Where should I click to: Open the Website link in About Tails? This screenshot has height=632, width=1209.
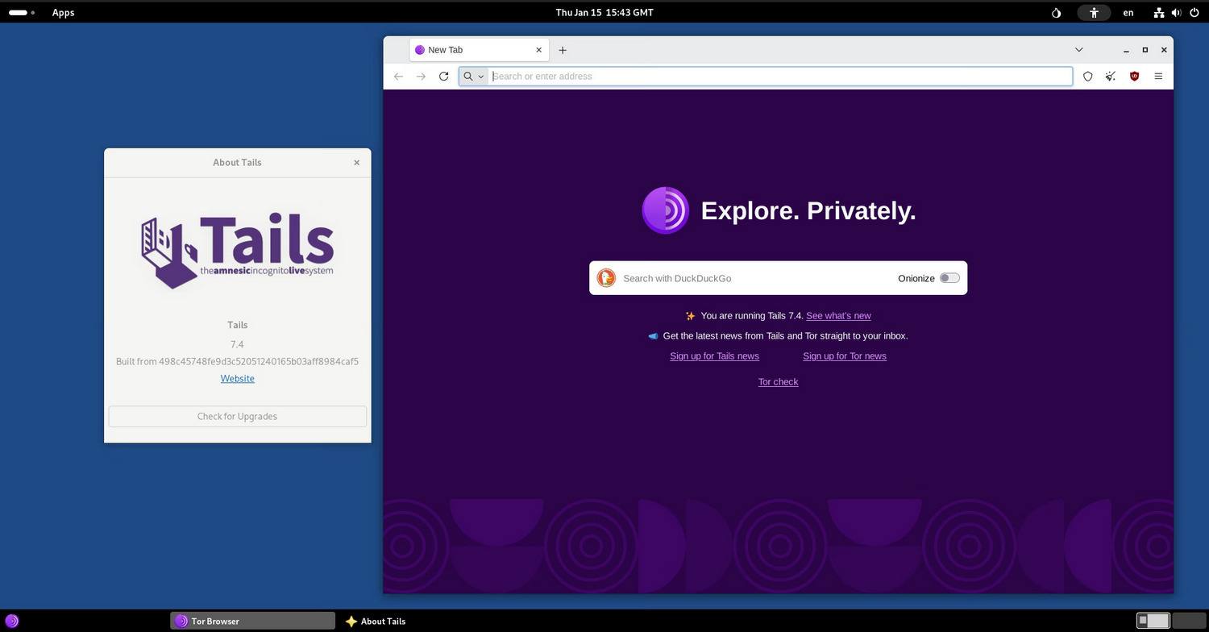click(238, 379)
